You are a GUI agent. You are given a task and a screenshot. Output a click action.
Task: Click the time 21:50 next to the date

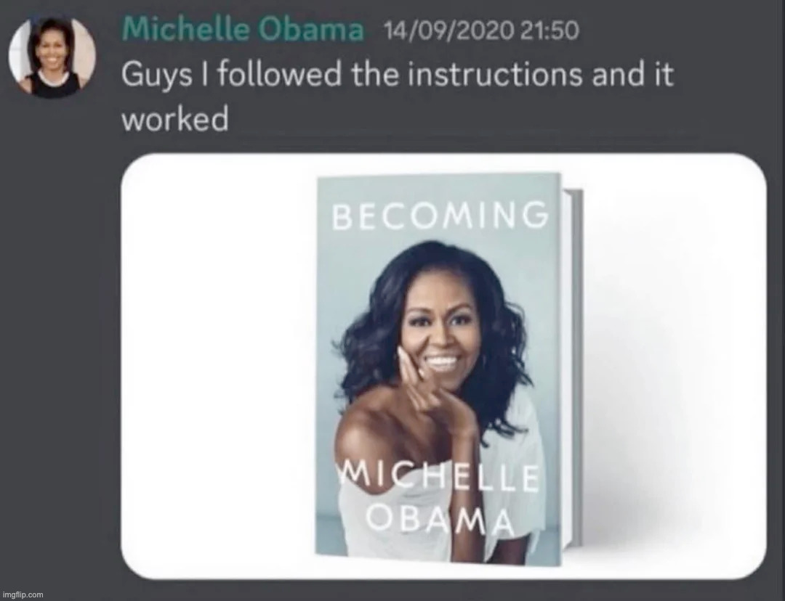[x=549, y=31]
